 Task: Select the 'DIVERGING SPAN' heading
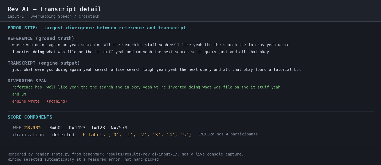[x=27, y=81]
